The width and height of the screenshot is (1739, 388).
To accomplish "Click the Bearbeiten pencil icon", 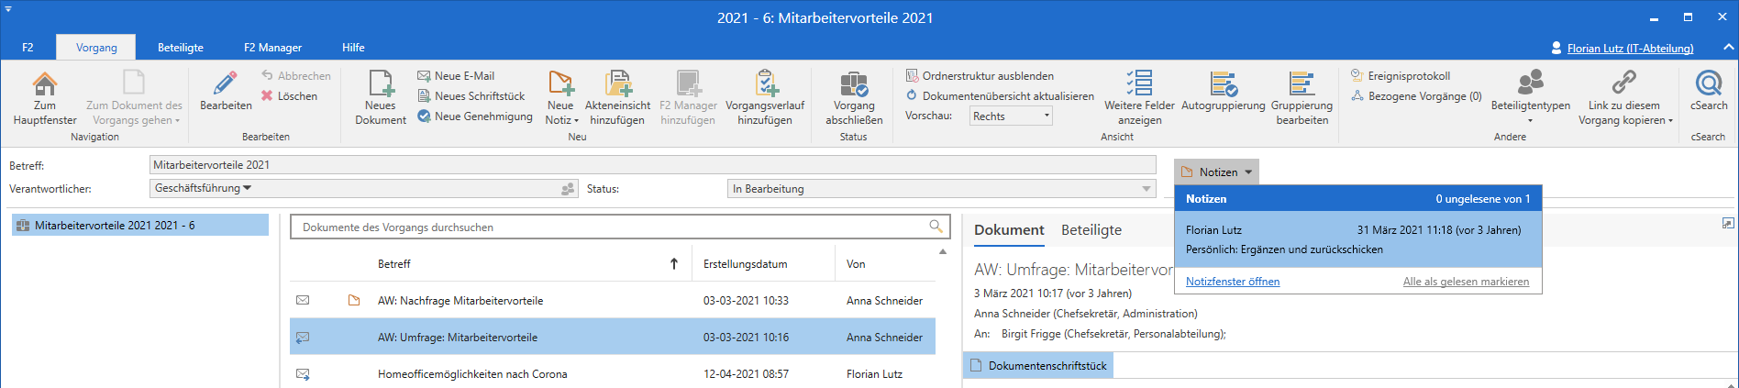I will (226, 84).
